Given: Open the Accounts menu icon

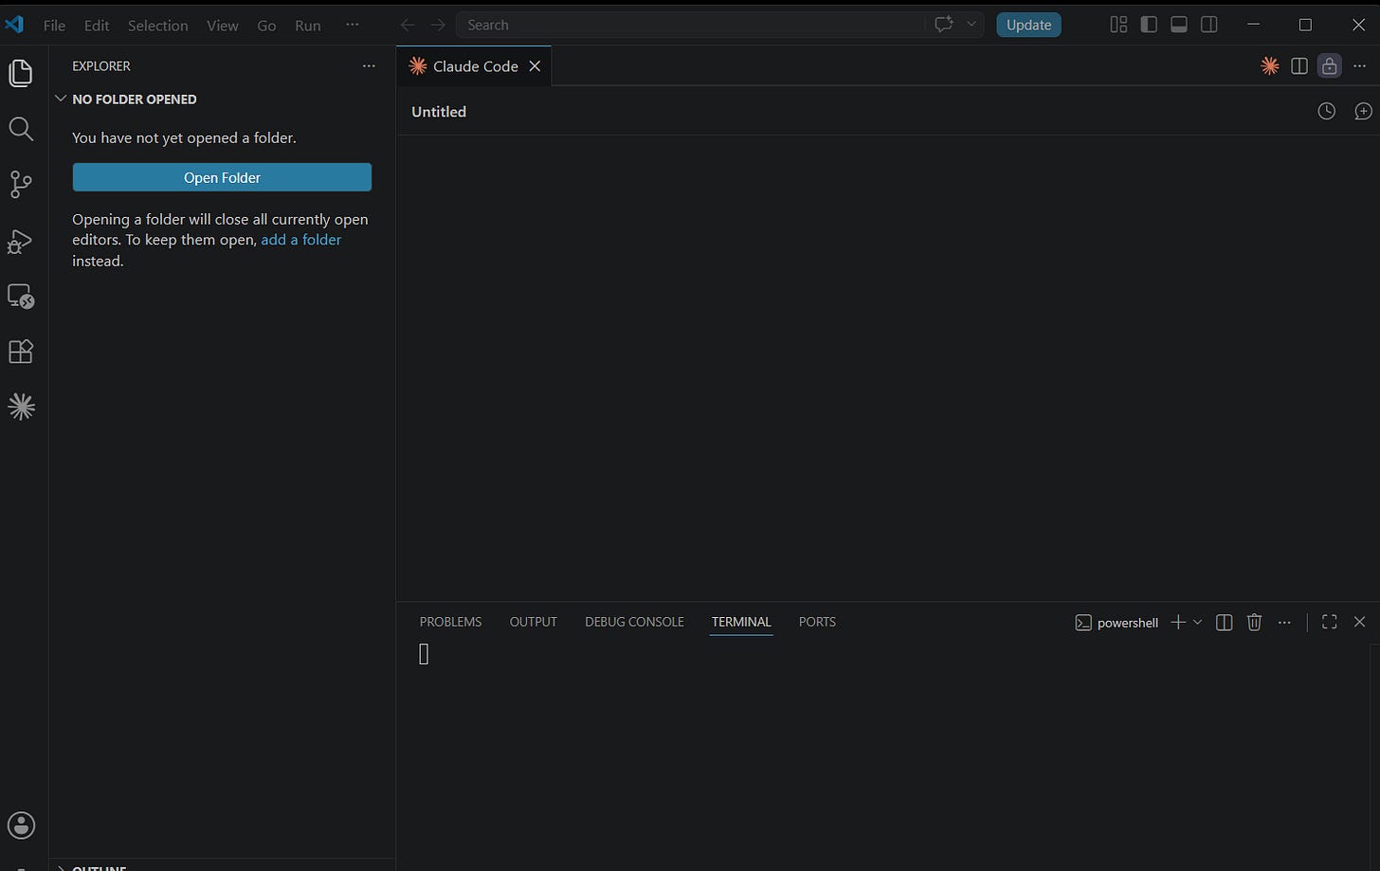Looking at the screenshot, I should (x=21, y=825).
